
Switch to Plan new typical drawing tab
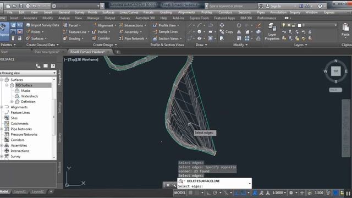click(47, 52)
